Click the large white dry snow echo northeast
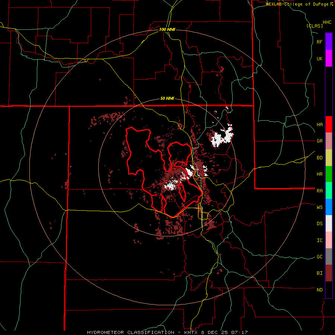 point(222,137)
